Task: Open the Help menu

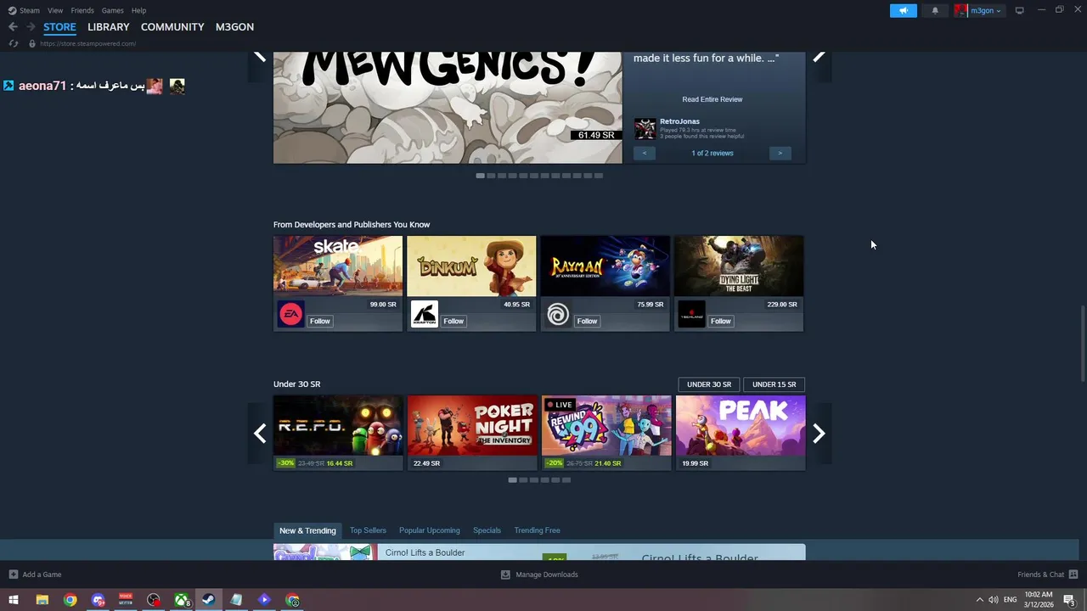Action: [139, 10]
